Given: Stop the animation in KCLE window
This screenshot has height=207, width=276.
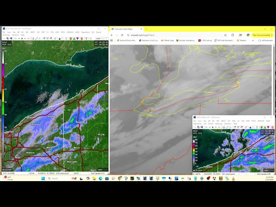Looking at the screenshot, I should pos(22,38).
